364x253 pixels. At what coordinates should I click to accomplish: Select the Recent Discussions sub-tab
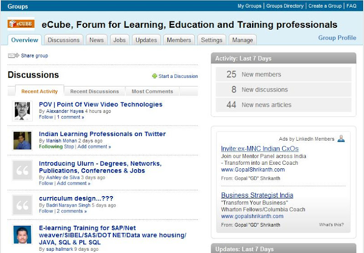coord(95,91)
